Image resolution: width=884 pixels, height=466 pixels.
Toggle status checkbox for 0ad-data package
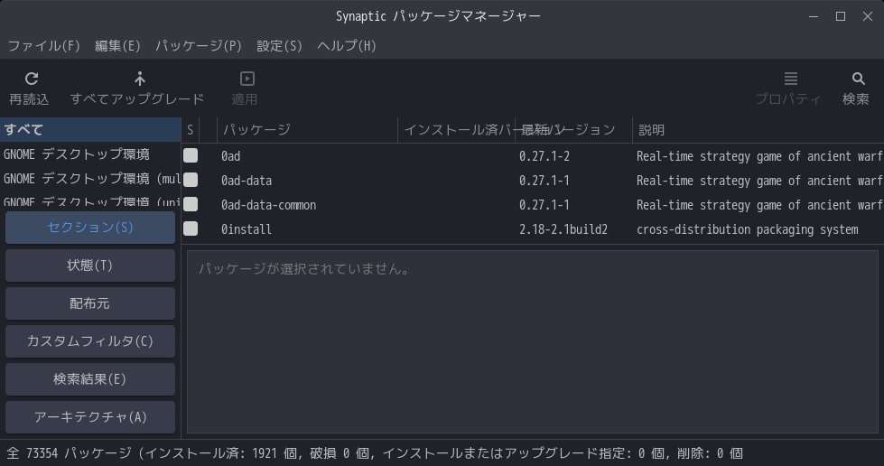[x=191, y=181]
